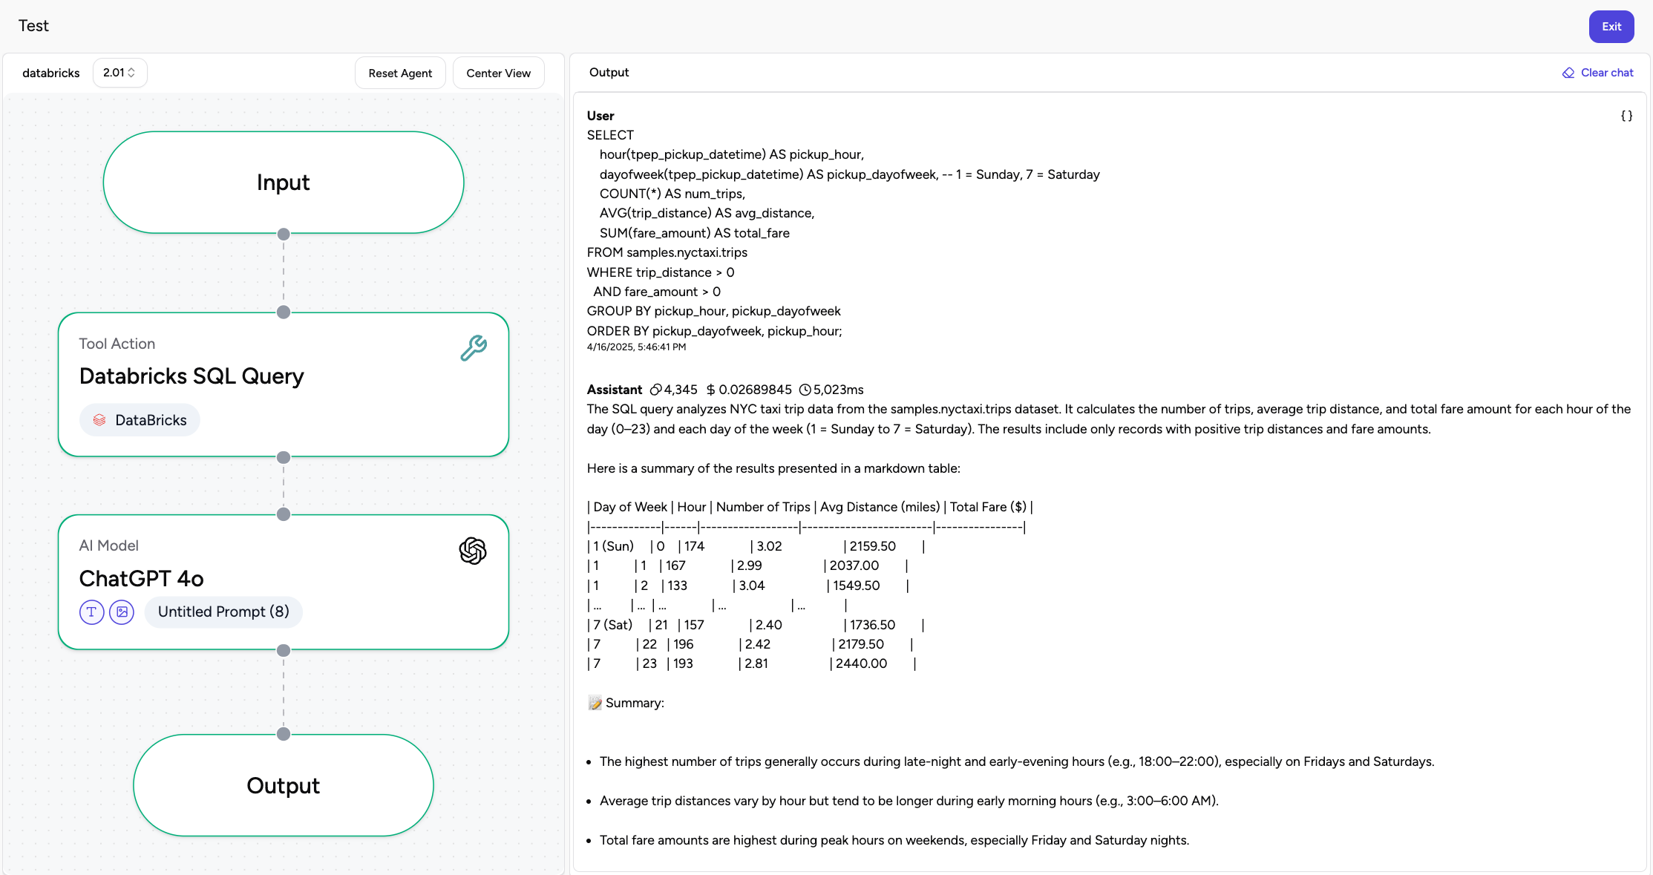Click the wrench icon on Tool Action card
1653x875 pixels.
[473, 348]
